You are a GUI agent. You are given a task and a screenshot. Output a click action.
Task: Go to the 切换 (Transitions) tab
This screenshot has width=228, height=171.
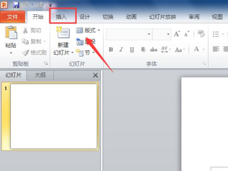[x=108, y=17]
